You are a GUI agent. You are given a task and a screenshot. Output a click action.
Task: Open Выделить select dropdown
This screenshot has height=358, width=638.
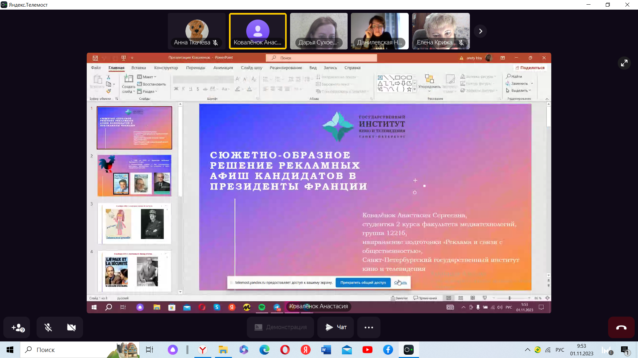click(x=518, y=90)
